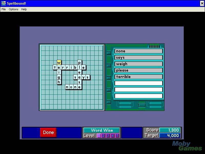Image resolution: width=205 pixels, height=154 pixels.
Task: Click the Score value 1,300
Action: tap(170, 130)
